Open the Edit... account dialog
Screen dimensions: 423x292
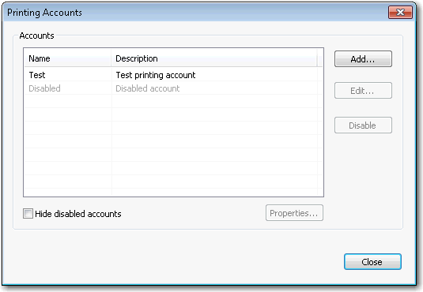click(x=363, y=91)
